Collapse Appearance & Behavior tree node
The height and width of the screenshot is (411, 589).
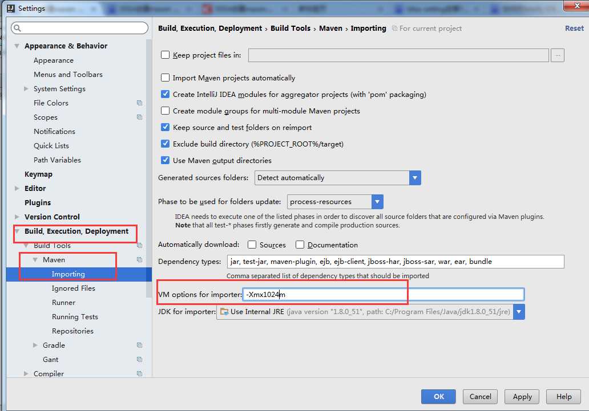[x=17, y=46]
